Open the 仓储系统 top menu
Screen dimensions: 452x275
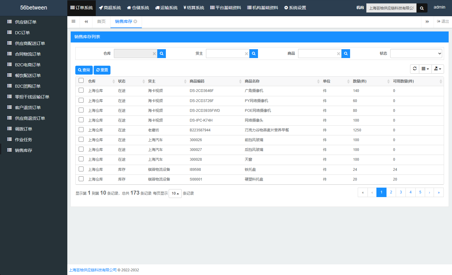coord(138,8)
